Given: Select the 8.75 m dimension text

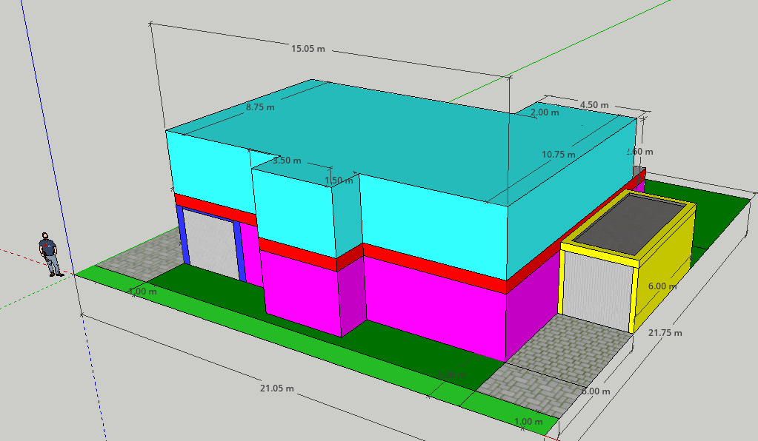Looking at the screenshot, I should point(260,107).
